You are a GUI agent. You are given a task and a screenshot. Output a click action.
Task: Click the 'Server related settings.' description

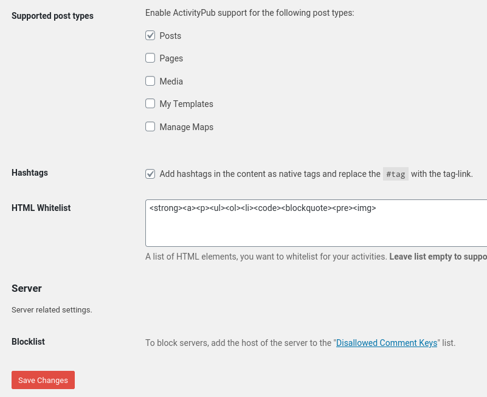(52, 309)
